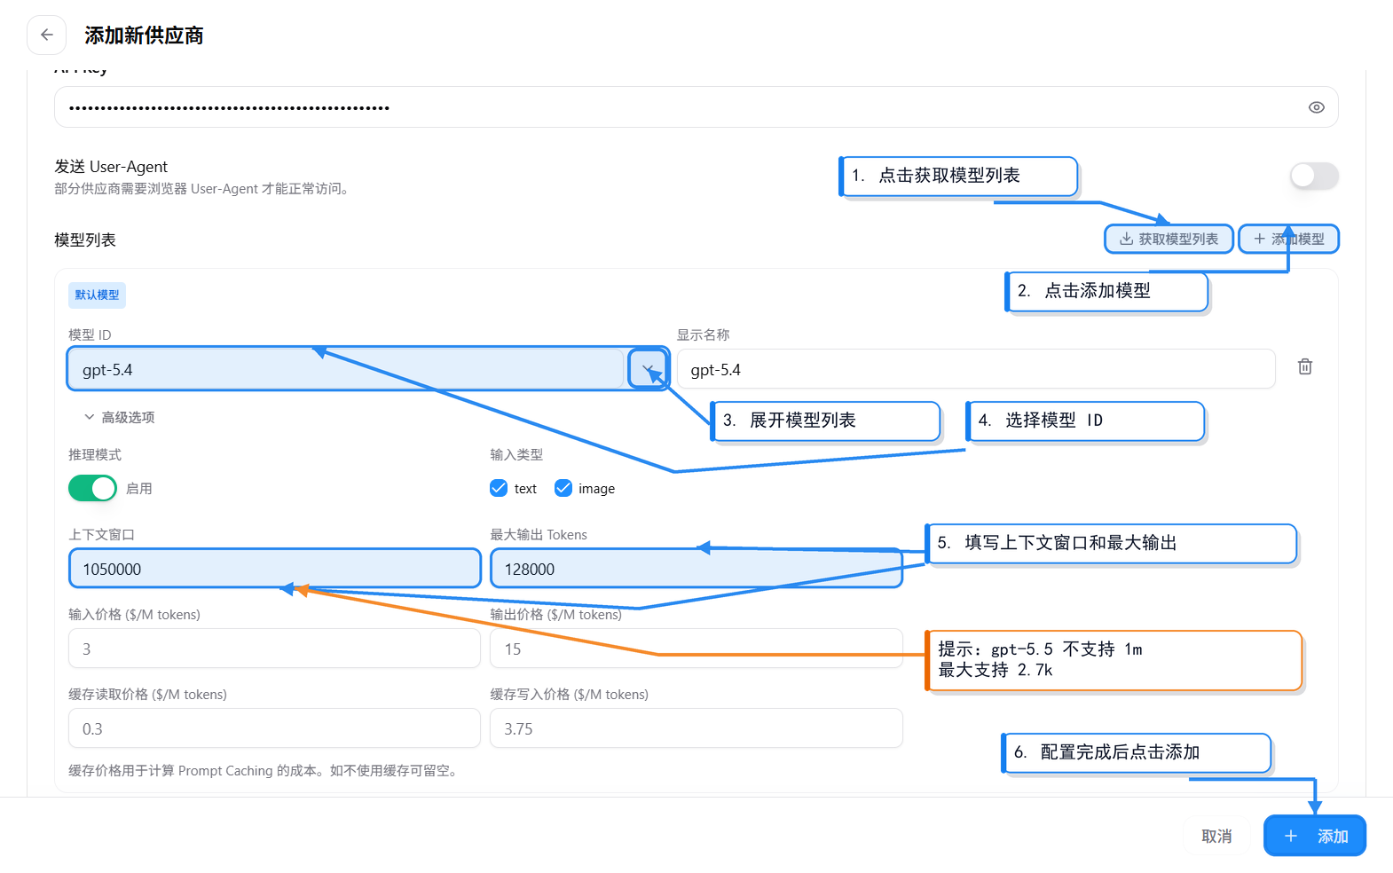This screenshot has width=1393, height=873.
Task: Edit the 显示名称 field
Action: click(976, 369)
